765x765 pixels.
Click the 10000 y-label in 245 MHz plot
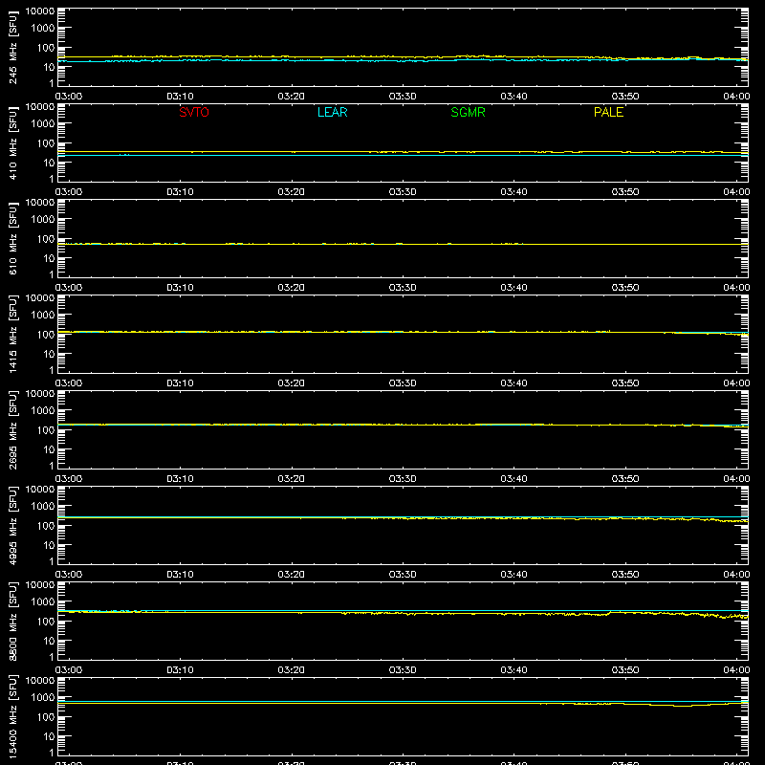40,11
